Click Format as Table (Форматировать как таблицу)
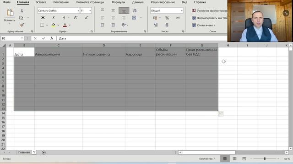 point(210,18)
